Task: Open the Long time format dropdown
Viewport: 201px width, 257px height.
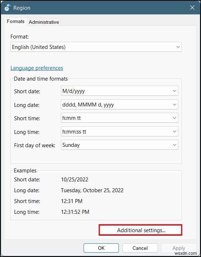Action: pyautogui.click(x=120, y=131)
